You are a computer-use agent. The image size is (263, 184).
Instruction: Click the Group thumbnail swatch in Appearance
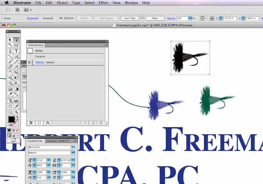[x=30, y=51]
